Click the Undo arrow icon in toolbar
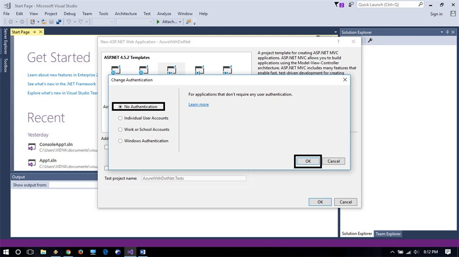459x257 pixels. pyautogui.click(x=69, y=21)
